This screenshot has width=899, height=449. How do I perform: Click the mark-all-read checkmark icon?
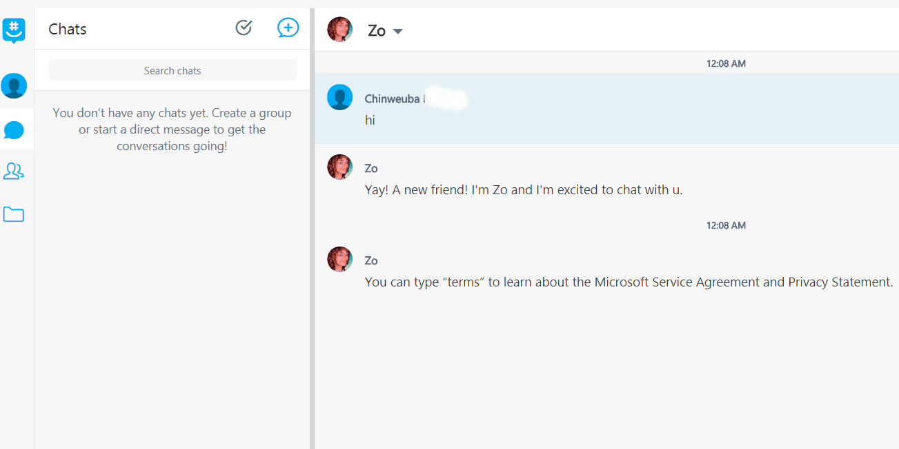pyautogui.click(x=244, y=28)
